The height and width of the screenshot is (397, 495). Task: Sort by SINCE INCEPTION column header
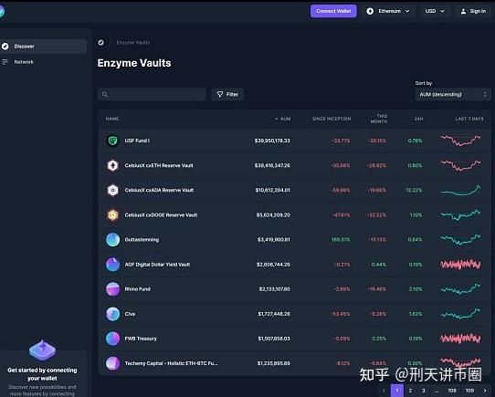pyautogui.click(x=332, y=119)
